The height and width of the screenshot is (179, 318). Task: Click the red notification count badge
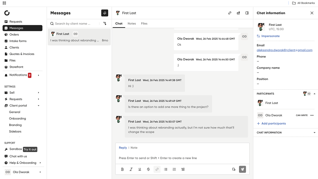pos(30,75)
